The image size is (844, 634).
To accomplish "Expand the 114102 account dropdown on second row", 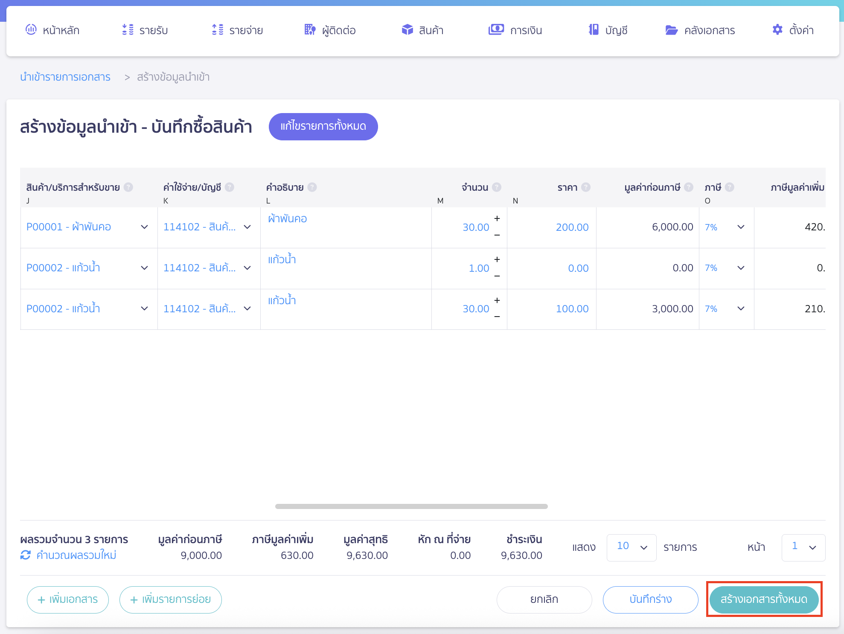I will coord(247,268).
